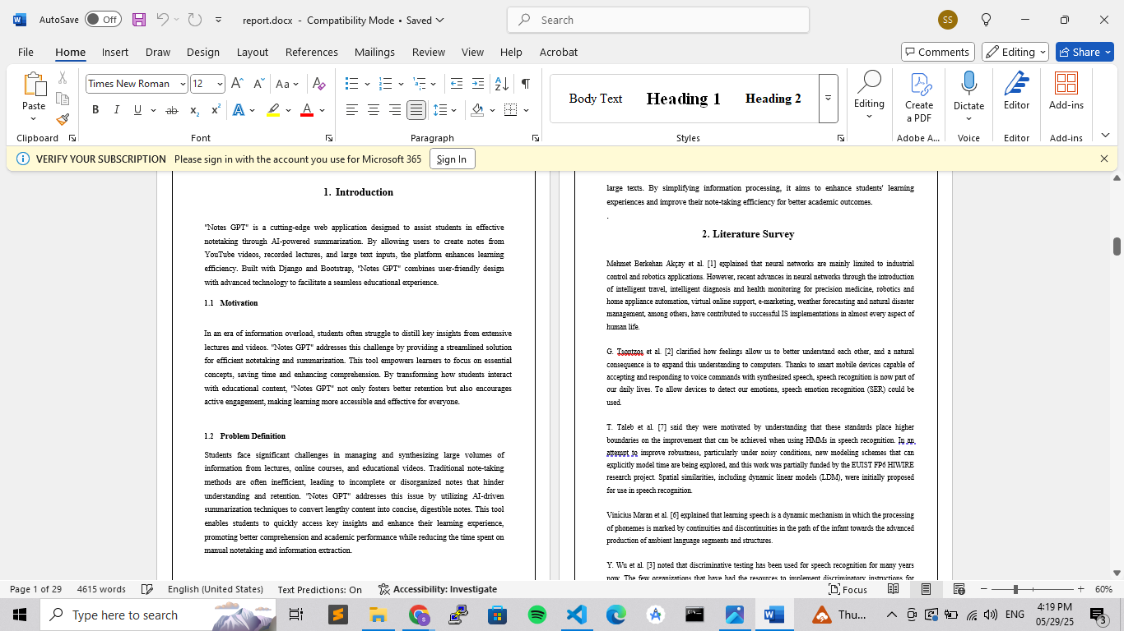Open the File menu
This screenshot has height=631, width=1124.
coord(26,52)
